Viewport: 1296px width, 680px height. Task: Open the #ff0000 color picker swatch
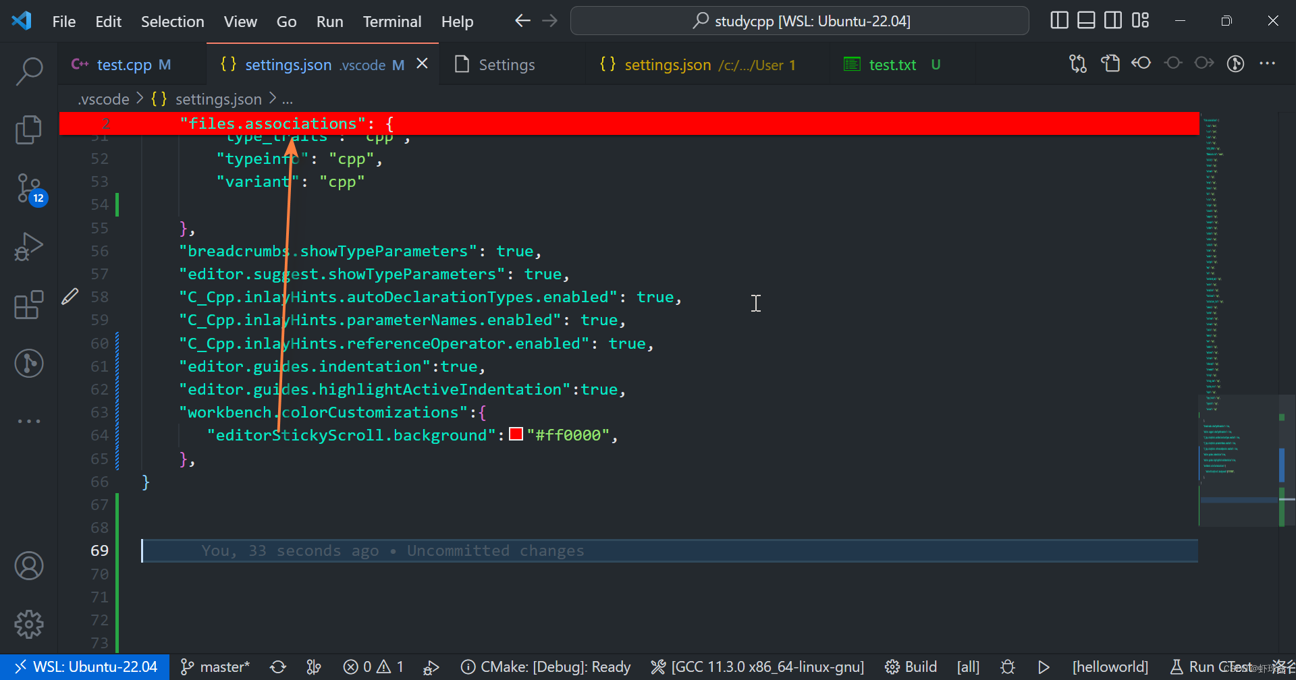[516, 434]
